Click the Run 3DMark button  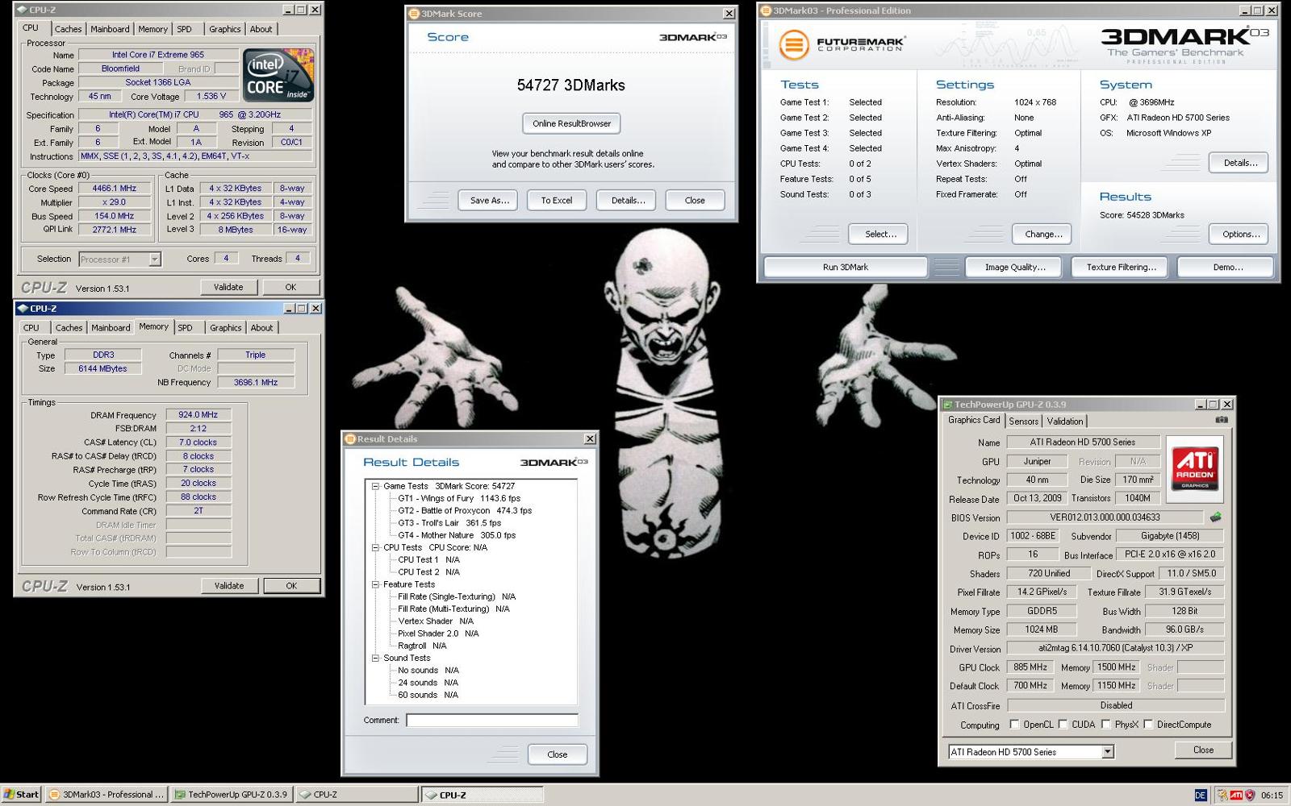846,267
